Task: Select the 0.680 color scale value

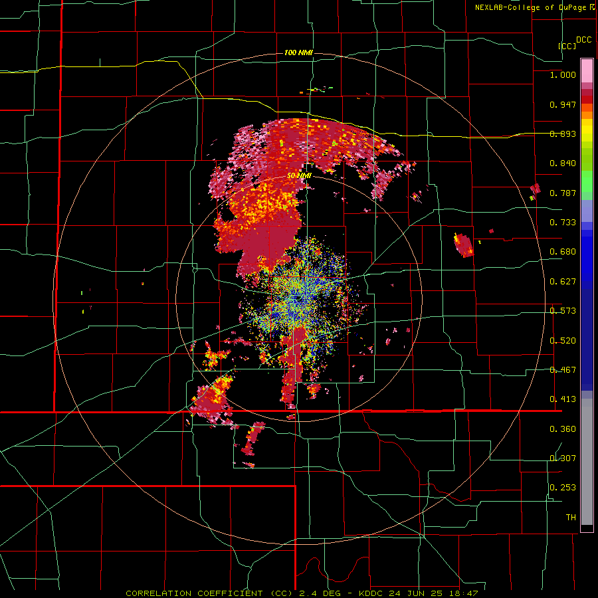Action: pyautogui.click(x=563, y=252)
